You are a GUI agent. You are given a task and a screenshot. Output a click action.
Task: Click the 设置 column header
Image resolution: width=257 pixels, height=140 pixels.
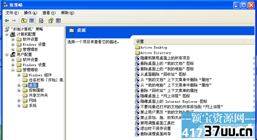(189, 42)
